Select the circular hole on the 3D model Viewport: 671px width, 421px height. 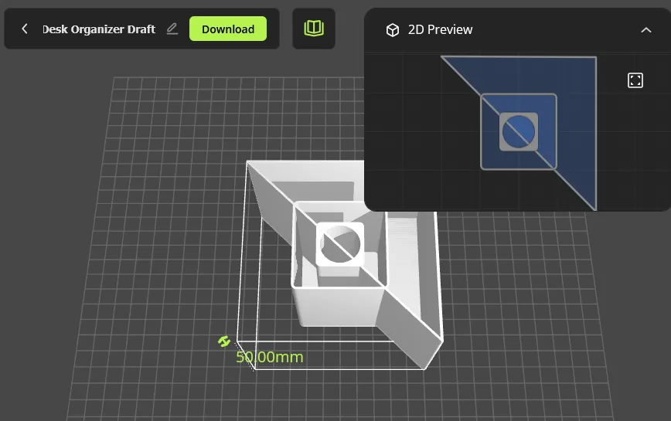(340, 244)
